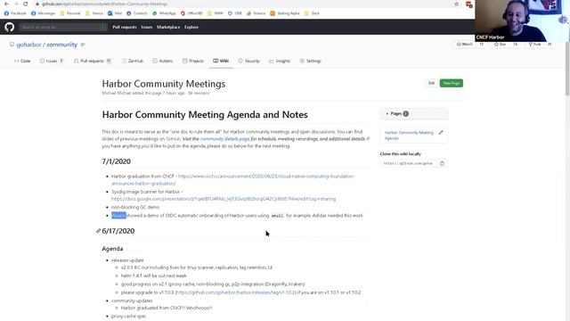The image size is (570, 321).
Task: Switch to the ZenHub tab
Action: [x=133, y=61]
